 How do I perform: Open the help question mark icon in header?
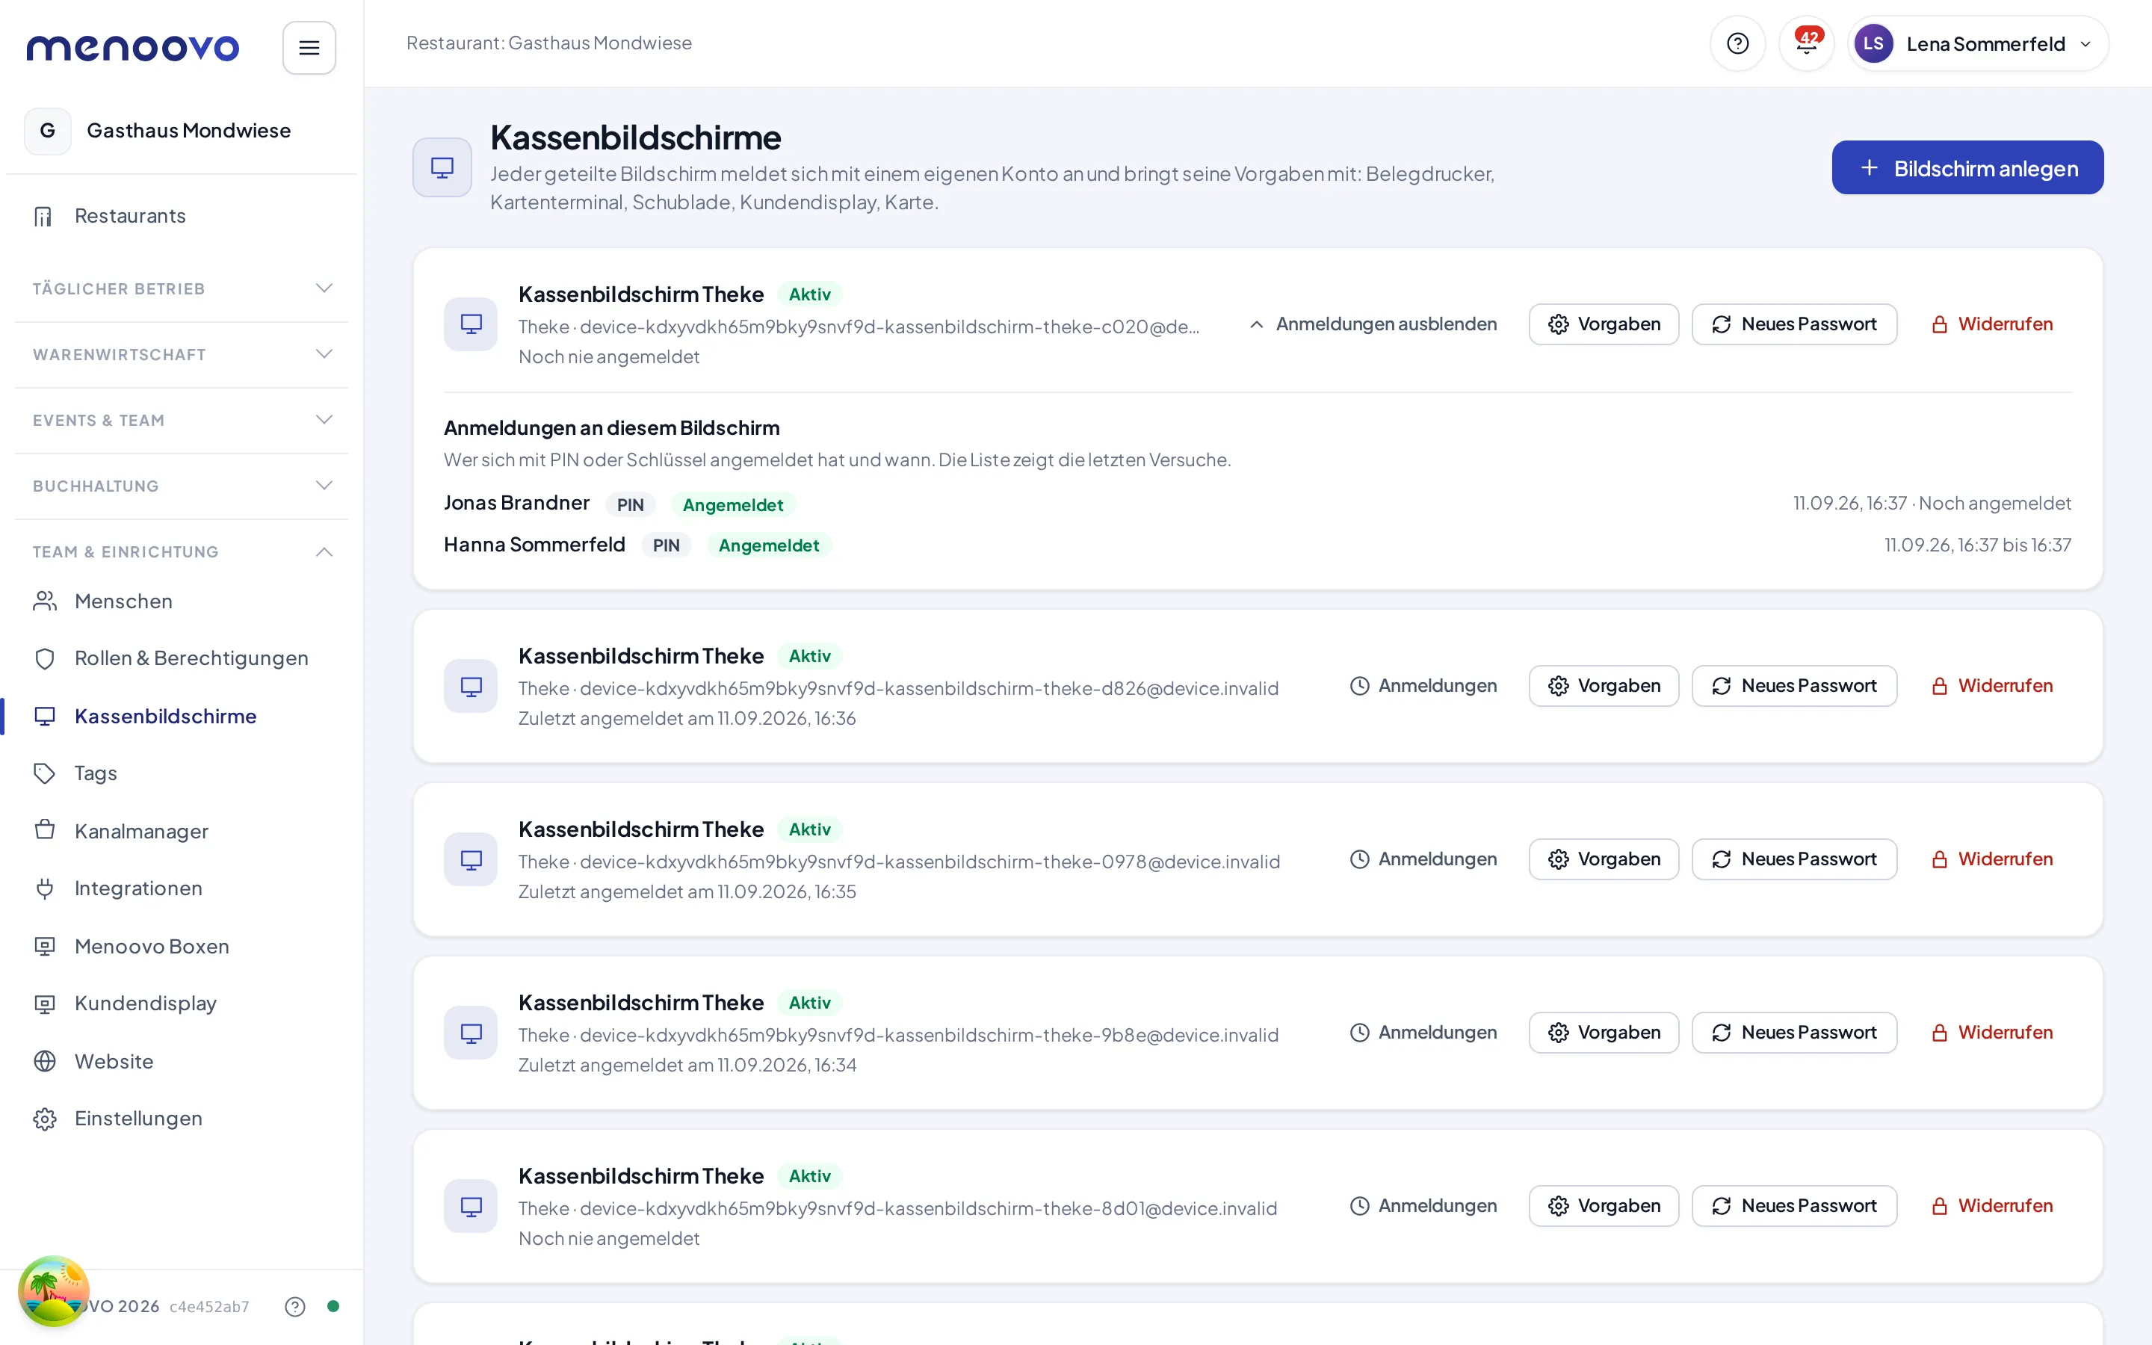1737,43
